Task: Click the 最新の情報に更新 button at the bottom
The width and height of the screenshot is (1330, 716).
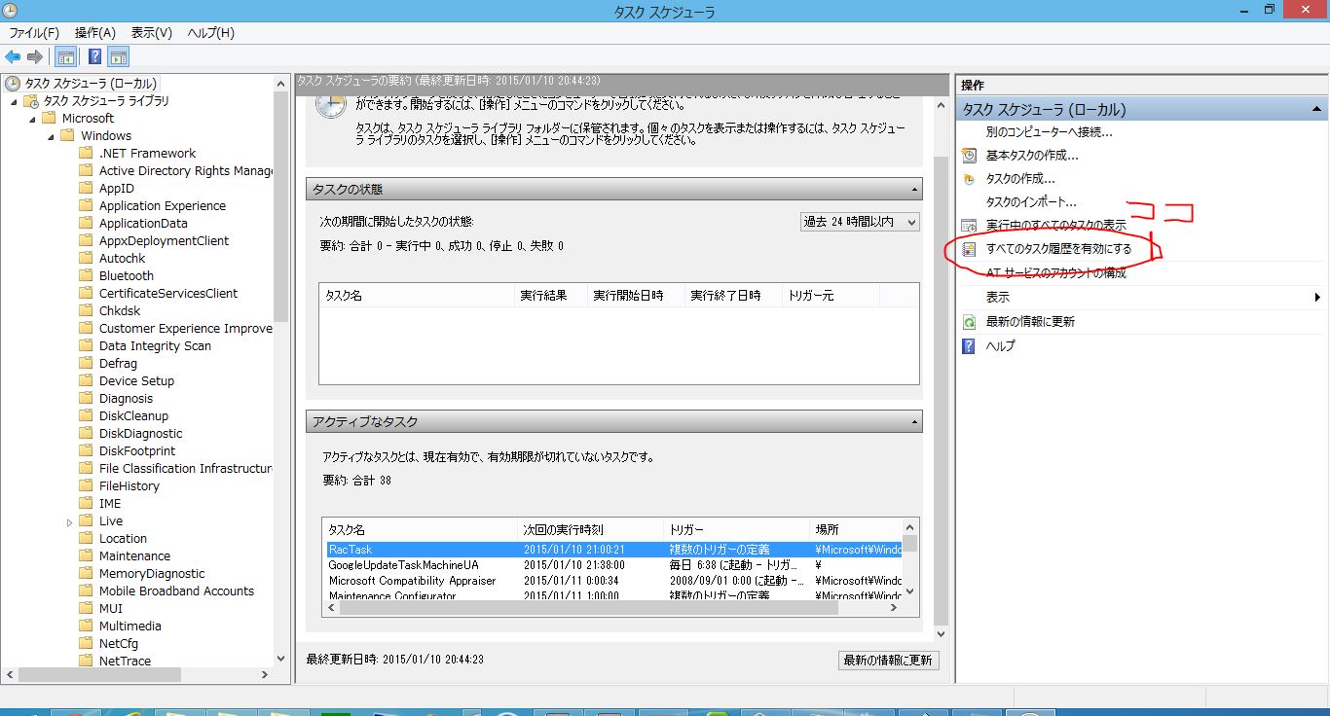Action: click(889, 660)
